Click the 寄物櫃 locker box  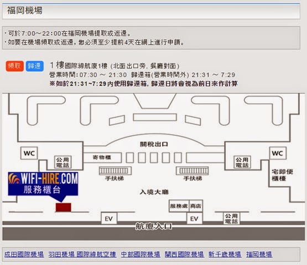(102, 157)
